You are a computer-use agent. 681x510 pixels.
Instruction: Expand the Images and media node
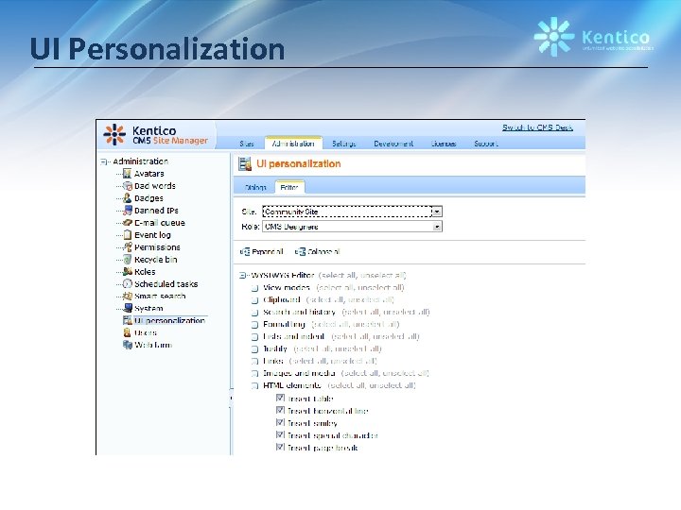255,373
